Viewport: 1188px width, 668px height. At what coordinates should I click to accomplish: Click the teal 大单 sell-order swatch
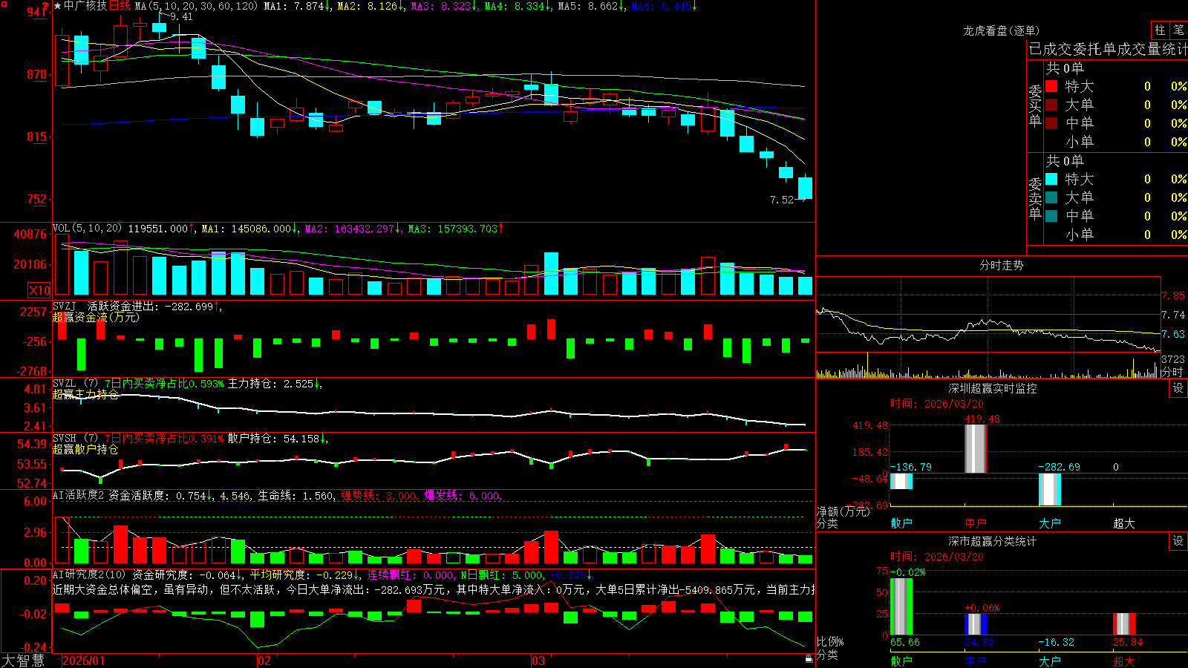tap(1051, 197)
